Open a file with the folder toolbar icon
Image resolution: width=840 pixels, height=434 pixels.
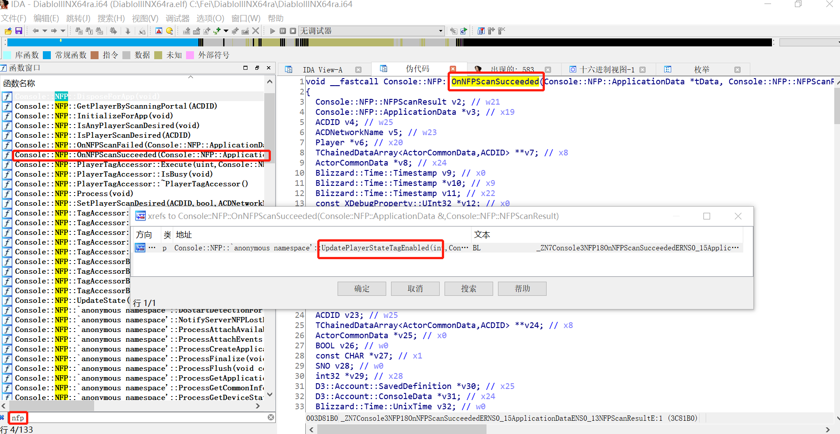coord(8,31)
